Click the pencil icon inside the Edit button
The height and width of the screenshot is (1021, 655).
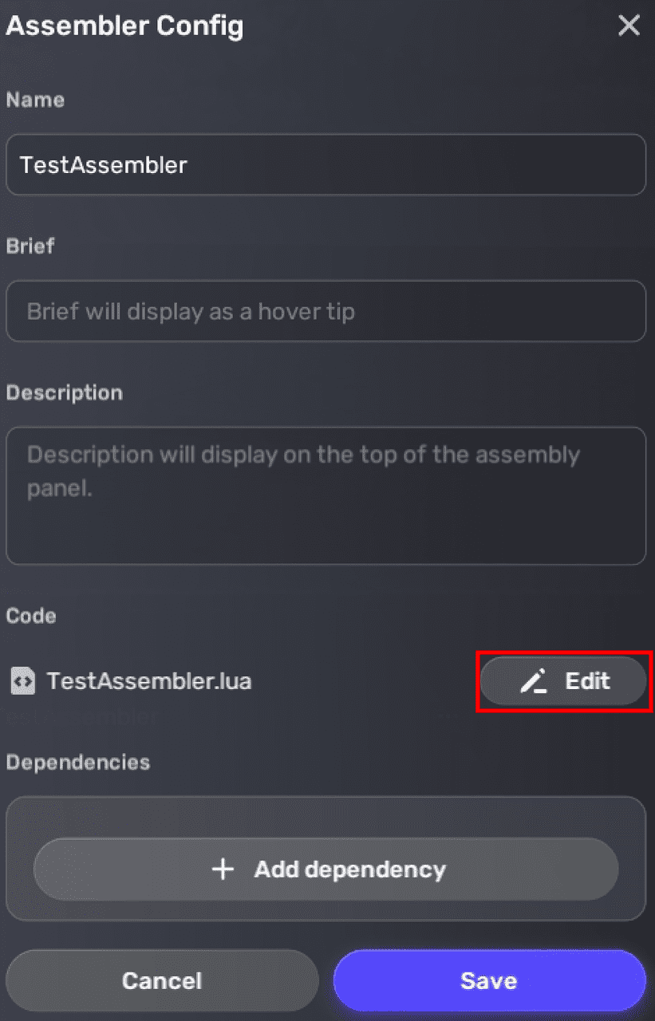click(x=535, y=681)
